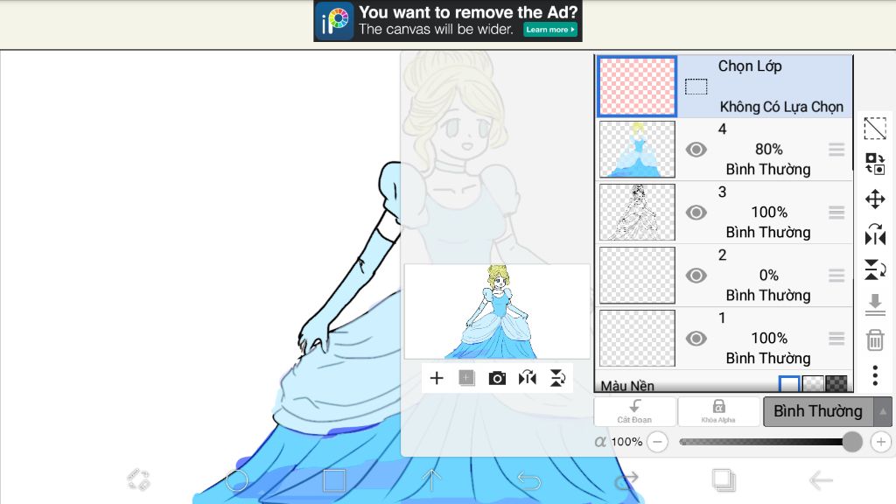This screenshot has height=504, width=896.
Task: Click layer 2 opacity text 0%
Action: 768,275
